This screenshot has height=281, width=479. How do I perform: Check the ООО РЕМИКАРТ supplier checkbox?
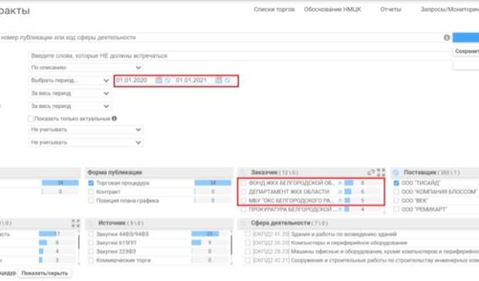click(396, 209)
